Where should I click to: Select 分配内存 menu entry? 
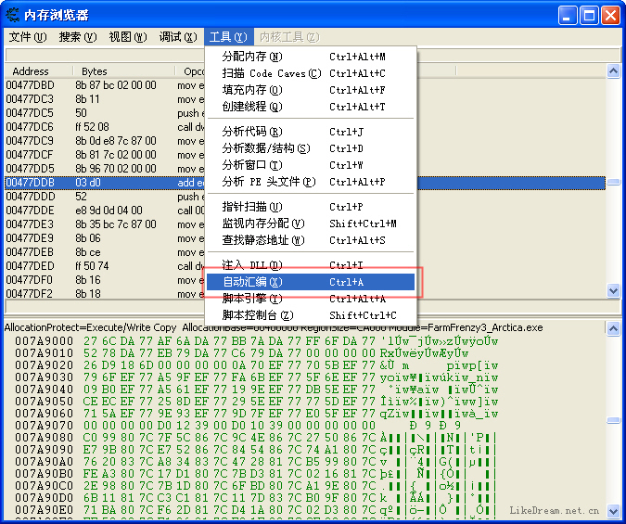(311, 57)
